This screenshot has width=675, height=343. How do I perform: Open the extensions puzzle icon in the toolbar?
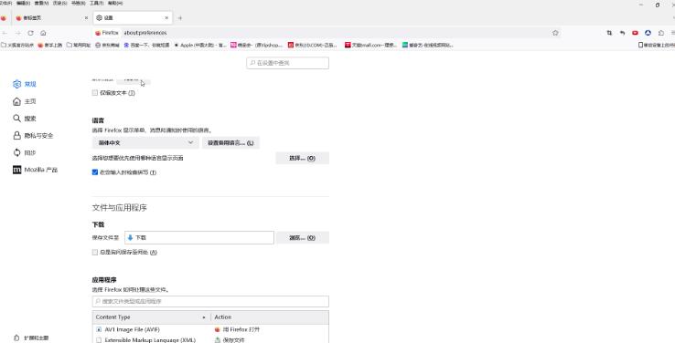[660, 33]
